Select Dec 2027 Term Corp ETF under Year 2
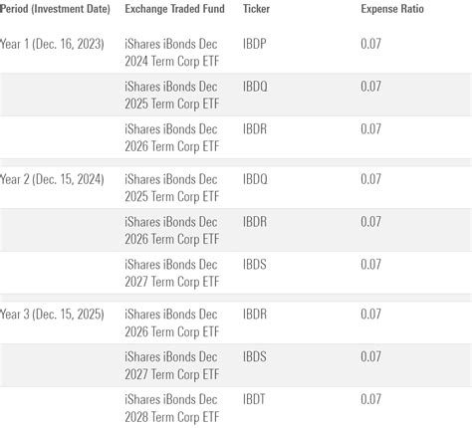Image resolution: width=472 pixels, height=428 pixels. click(x=172, y=273)
